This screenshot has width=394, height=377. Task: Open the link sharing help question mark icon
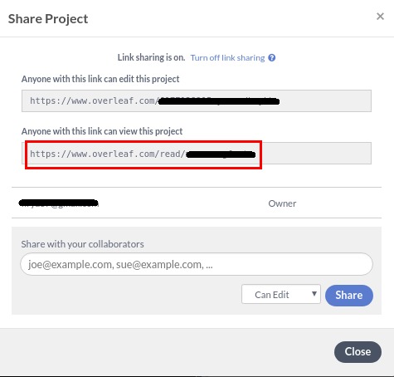(272, 57)
